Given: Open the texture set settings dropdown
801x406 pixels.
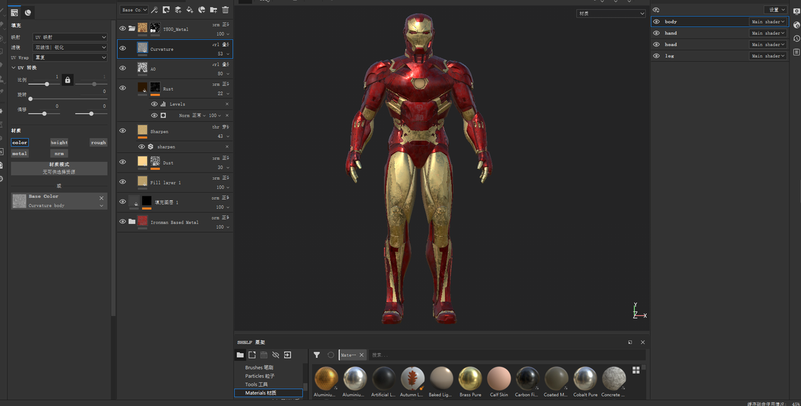Looking at the screenshot, I should point(775,9).
